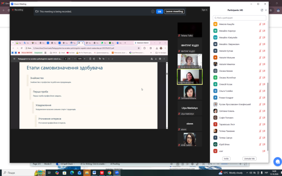Open the blue chat bubble widget
The image size is (282, 176).
click(277, 162)
